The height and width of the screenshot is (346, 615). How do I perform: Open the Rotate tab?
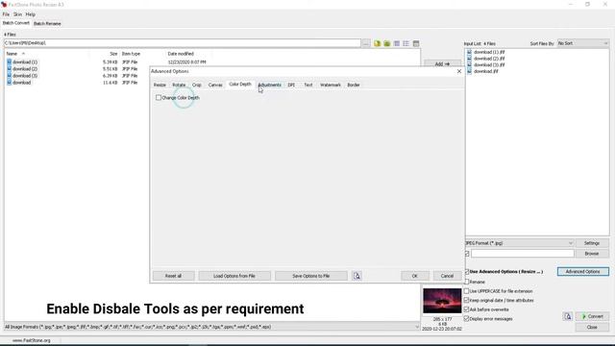click(x=179, y=85)
